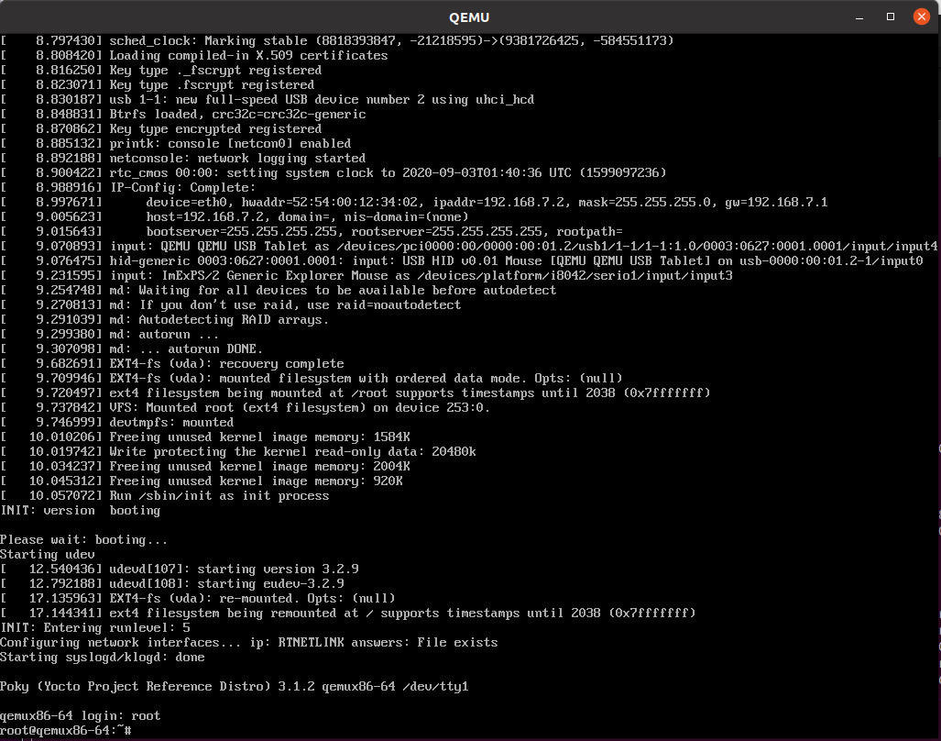Click 'Please wait: booting...' line
941x741 pixels.
click(x=84, y=540)
